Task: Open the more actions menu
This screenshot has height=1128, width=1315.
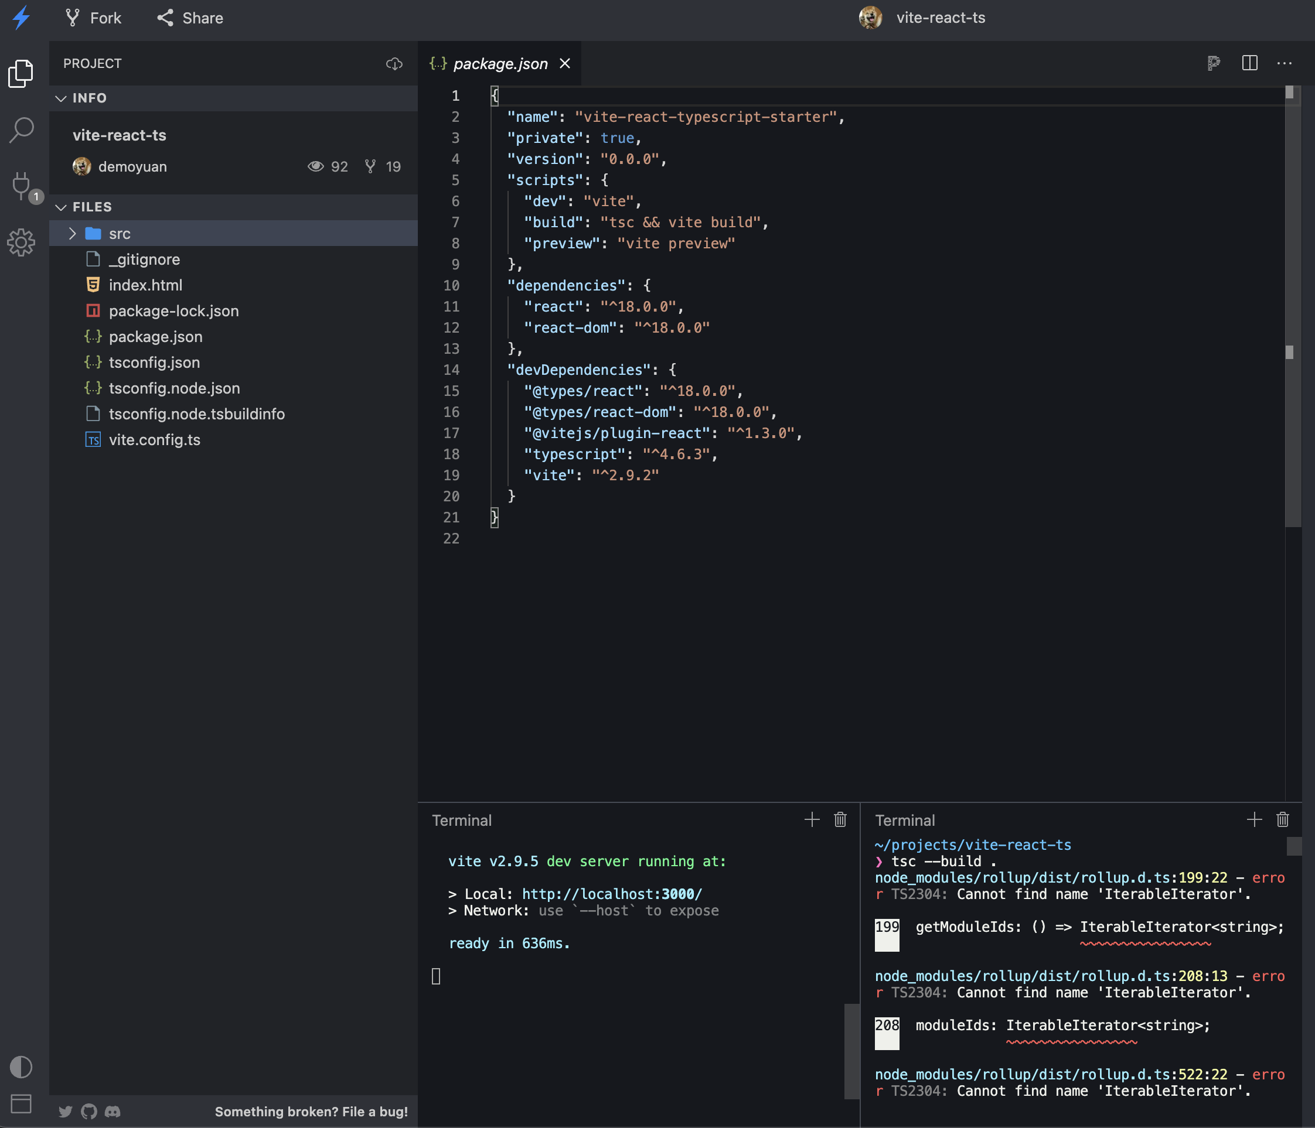Action: [1285, 63]
